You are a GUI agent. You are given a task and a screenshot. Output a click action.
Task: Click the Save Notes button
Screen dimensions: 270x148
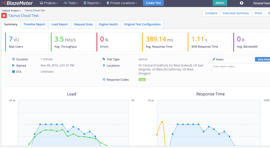(x=263, y=59)
